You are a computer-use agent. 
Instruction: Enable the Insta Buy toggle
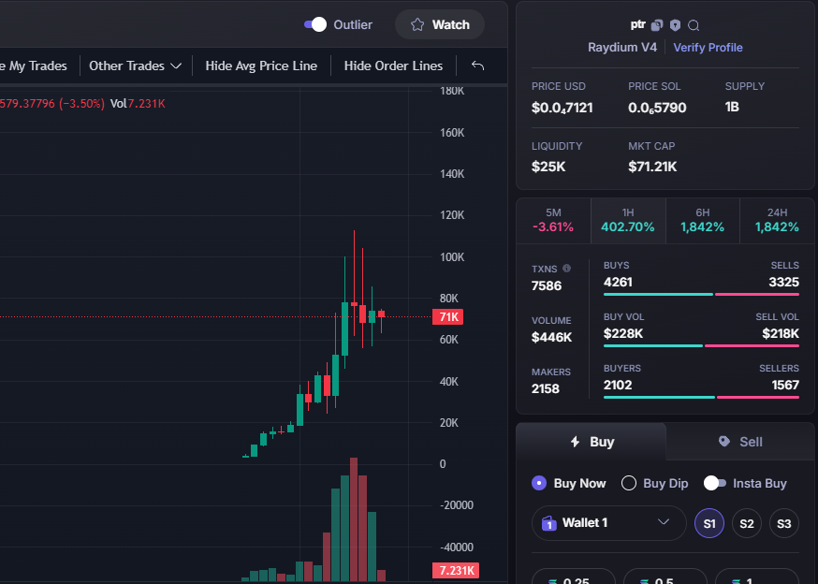pos(715,483)
